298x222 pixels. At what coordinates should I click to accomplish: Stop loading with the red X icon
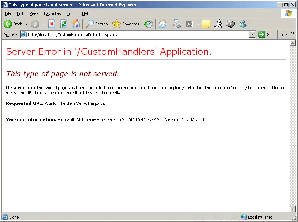point(52,24)
